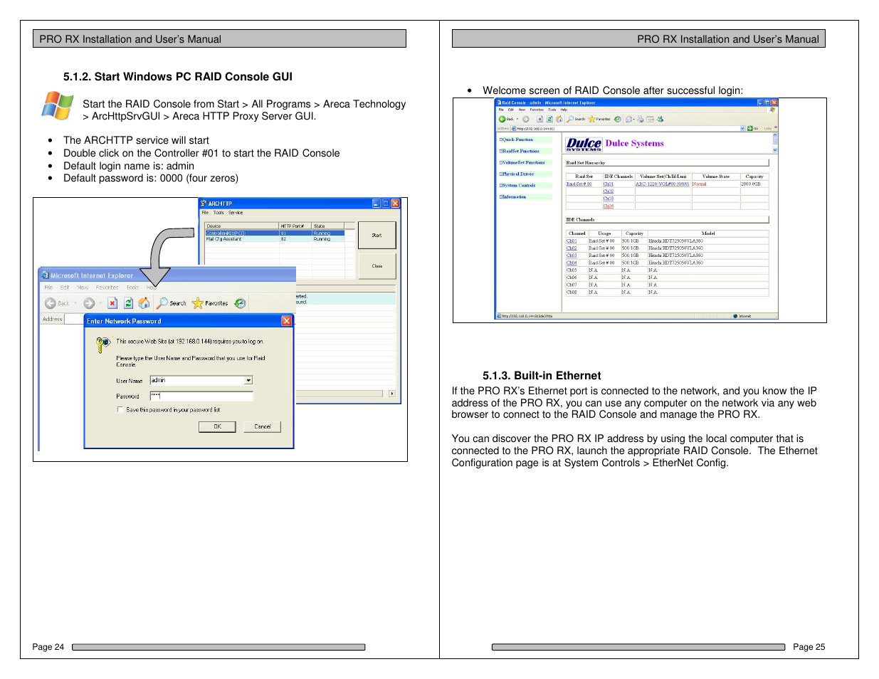The image size is (879, 679).
Task: Open the Favorites menu in the login browser window
Action: tap(107, 288)
